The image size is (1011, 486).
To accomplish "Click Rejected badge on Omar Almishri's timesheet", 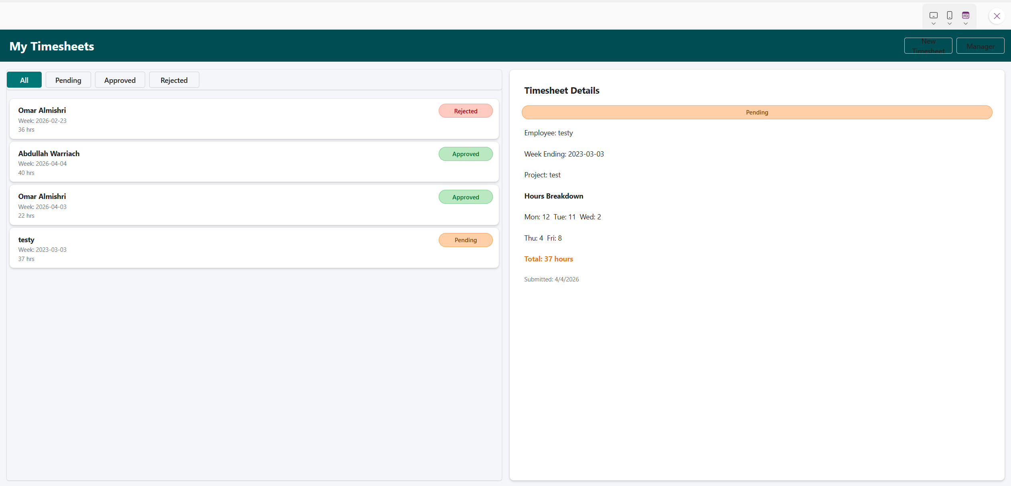I will coord(465,111).
